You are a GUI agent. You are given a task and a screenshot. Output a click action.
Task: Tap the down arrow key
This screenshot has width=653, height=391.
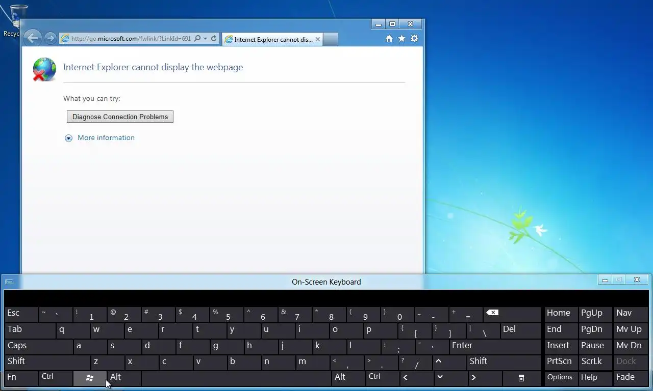click(450, 378)
